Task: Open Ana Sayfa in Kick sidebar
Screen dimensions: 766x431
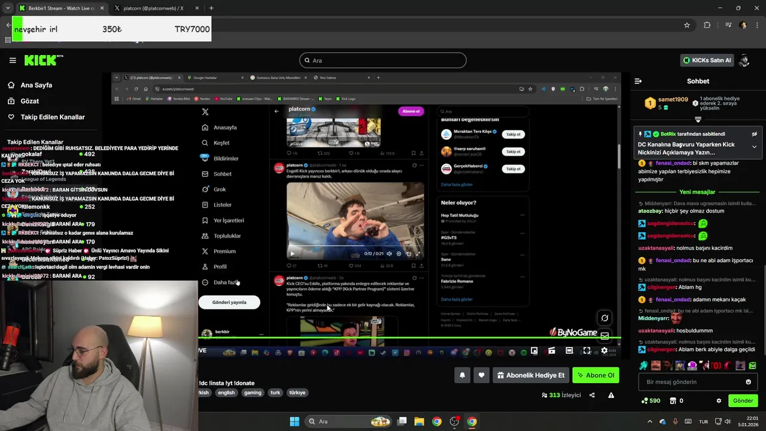Action: point(37,85)
